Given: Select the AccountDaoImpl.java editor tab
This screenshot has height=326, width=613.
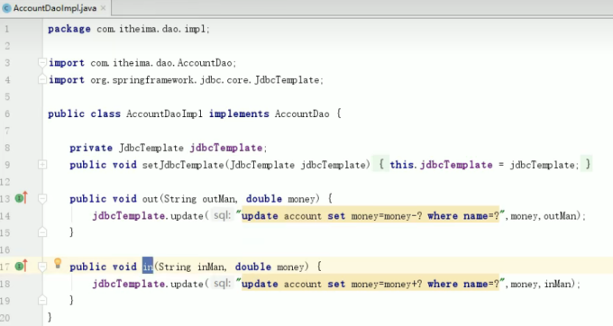Looking at the screenshot, I should coord(55,8).
